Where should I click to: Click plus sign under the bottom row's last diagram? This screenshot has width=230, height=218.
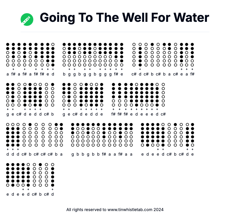[x=53, y=189]
